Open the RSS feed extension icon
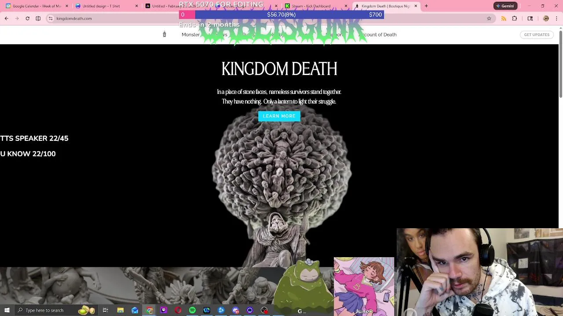 tap(504, 18)
